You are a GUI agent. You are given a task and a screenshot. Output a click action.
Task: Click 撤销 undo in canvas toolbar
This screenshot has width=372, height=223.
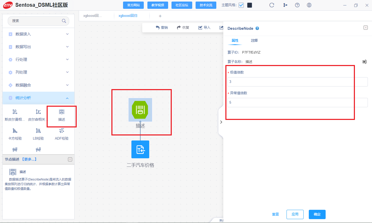click(x=162, y=27)
